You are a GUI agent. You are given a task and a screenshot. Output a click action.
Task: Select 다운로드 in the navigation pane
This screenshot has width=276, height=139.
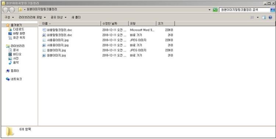coord(19,29)
